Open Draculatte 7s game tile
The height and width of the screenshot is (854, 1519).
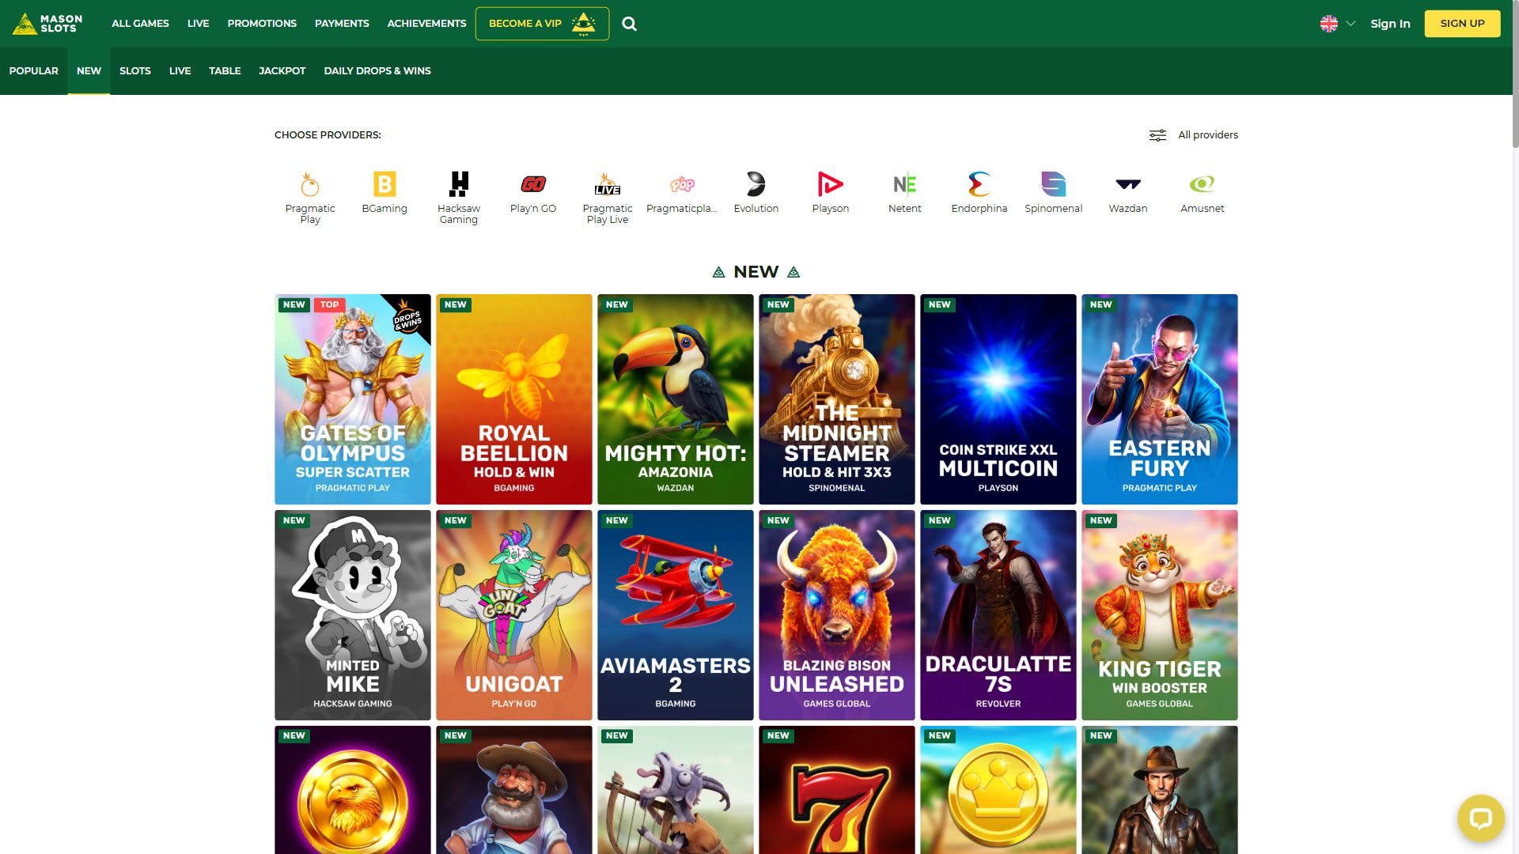(998, 615)
